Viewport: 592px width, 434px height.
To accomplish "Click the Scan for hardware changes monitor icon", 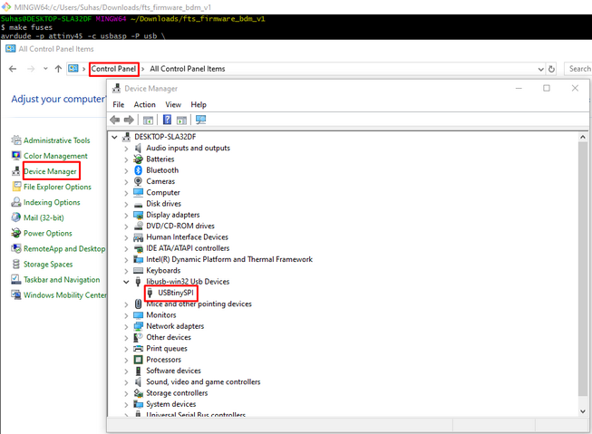I will [200, 120].
